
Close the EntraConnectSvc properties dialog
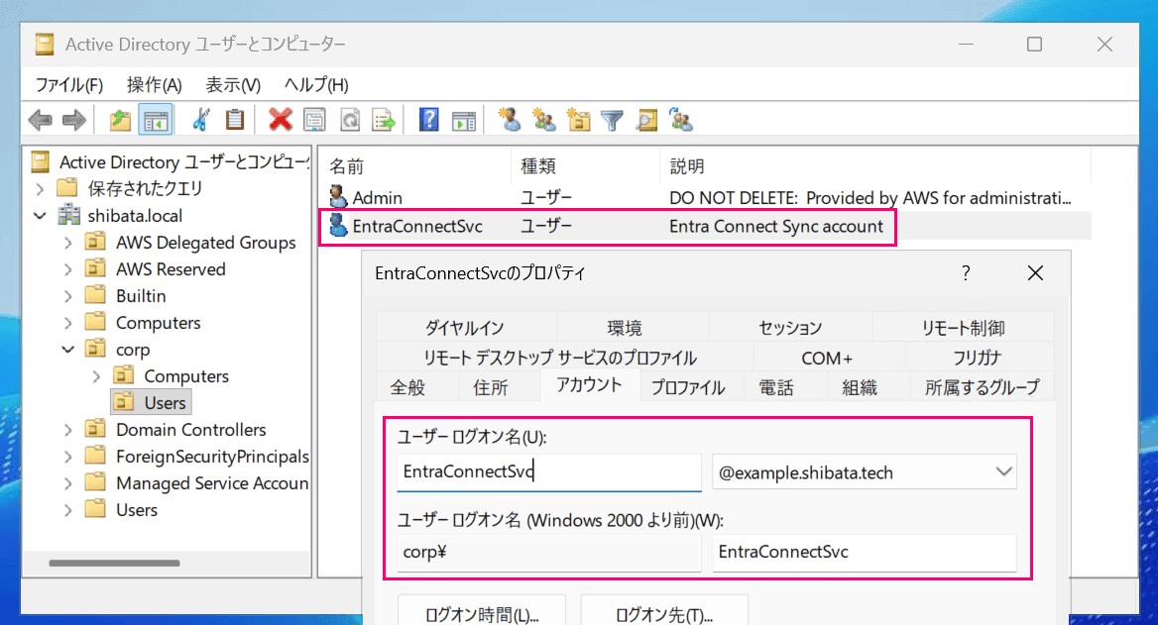(1035, 273)
